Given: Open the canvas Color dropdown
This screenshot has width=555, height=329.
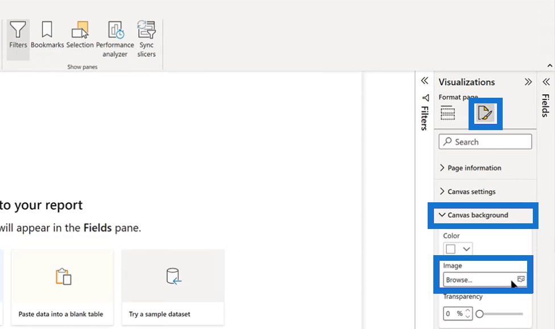Looking at the screenshot, I should [466, 249].
